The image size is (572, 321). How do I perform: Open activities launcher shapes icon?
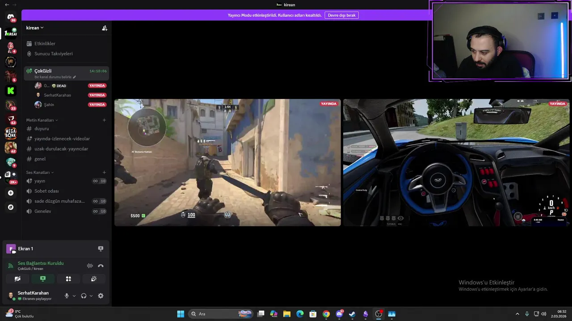point(68,279)
